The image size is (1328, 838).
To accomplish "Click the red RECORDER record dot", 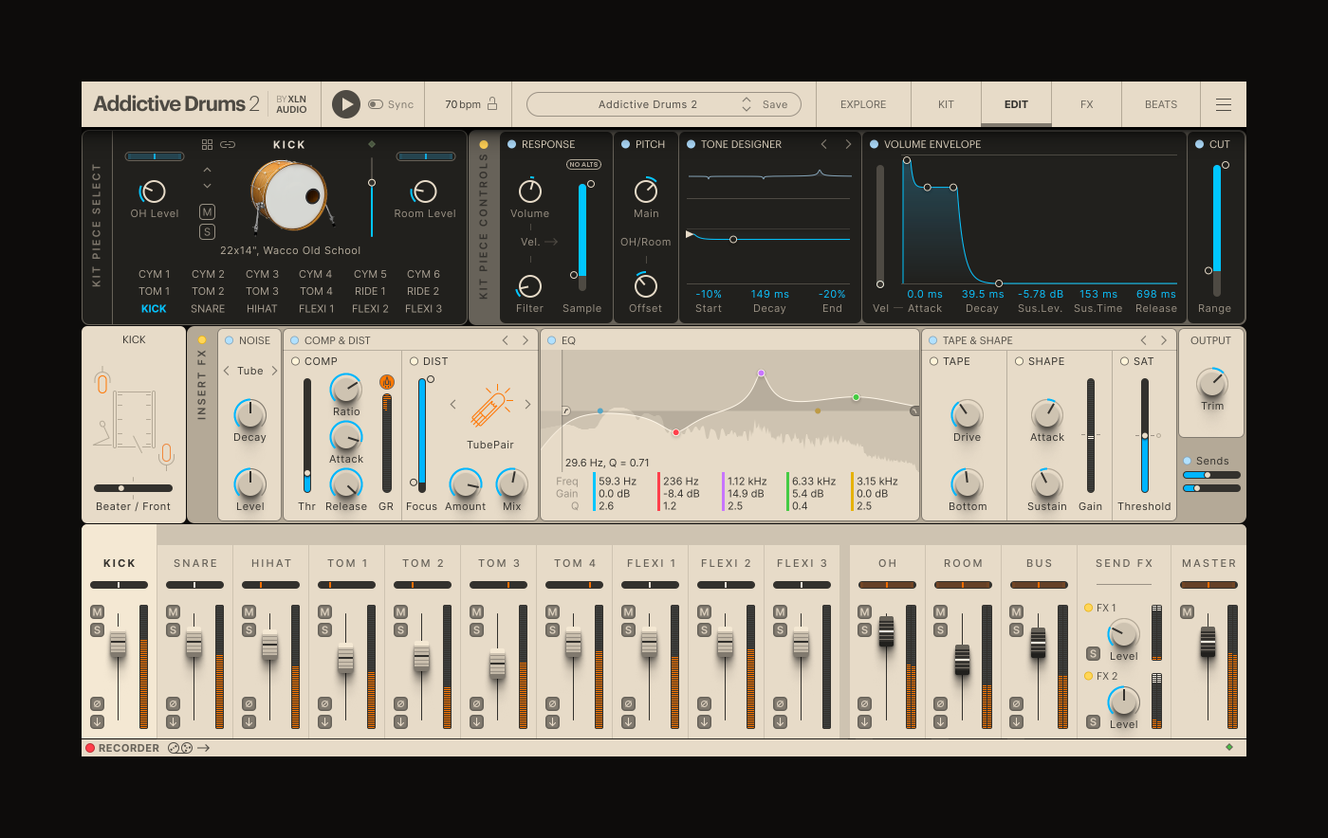I will pos(90,748).
